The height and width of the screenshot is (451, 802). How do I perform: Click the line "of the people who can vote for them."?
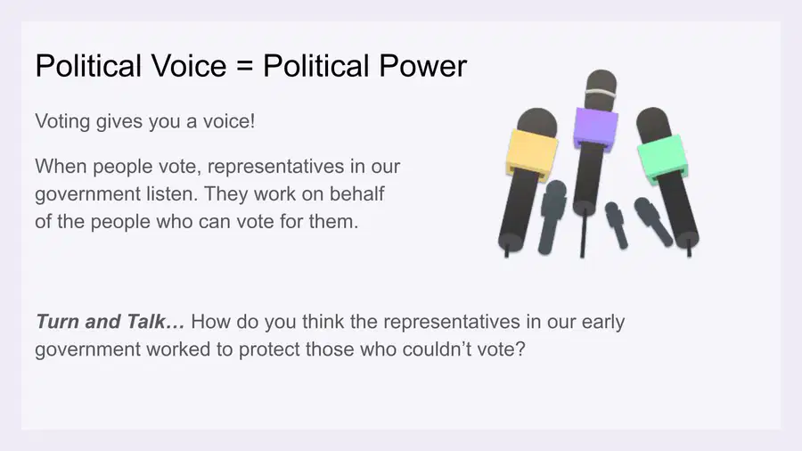pyautogui.click(x=196, y=222)
